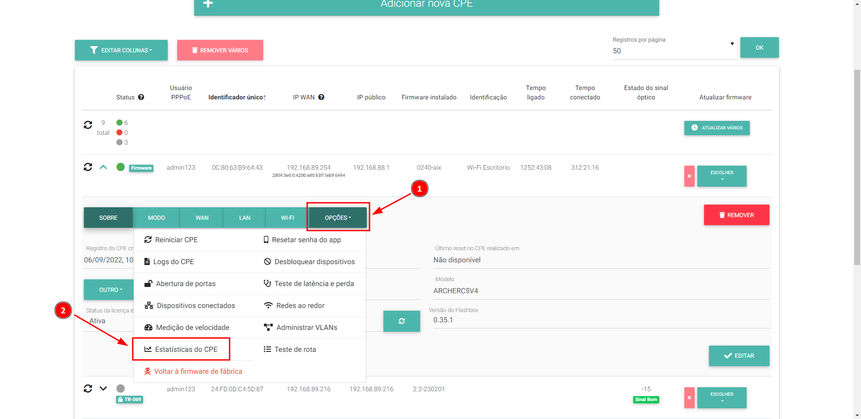Click the Editar button
The image size is (861, 419).
[x=739, y=355]
